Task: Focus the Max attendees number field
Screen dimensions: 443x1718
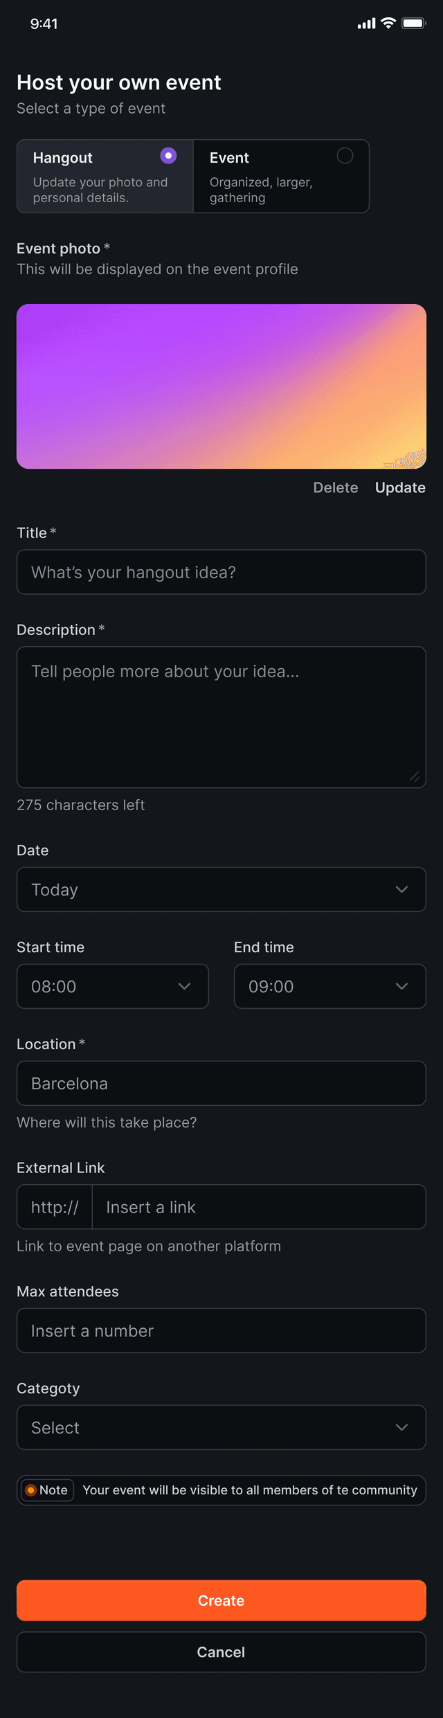Action: click(x=221, y=1330)
